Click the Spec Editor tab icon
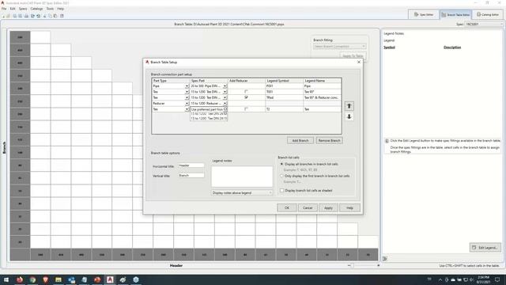The image size is (506, 285). 417,14
